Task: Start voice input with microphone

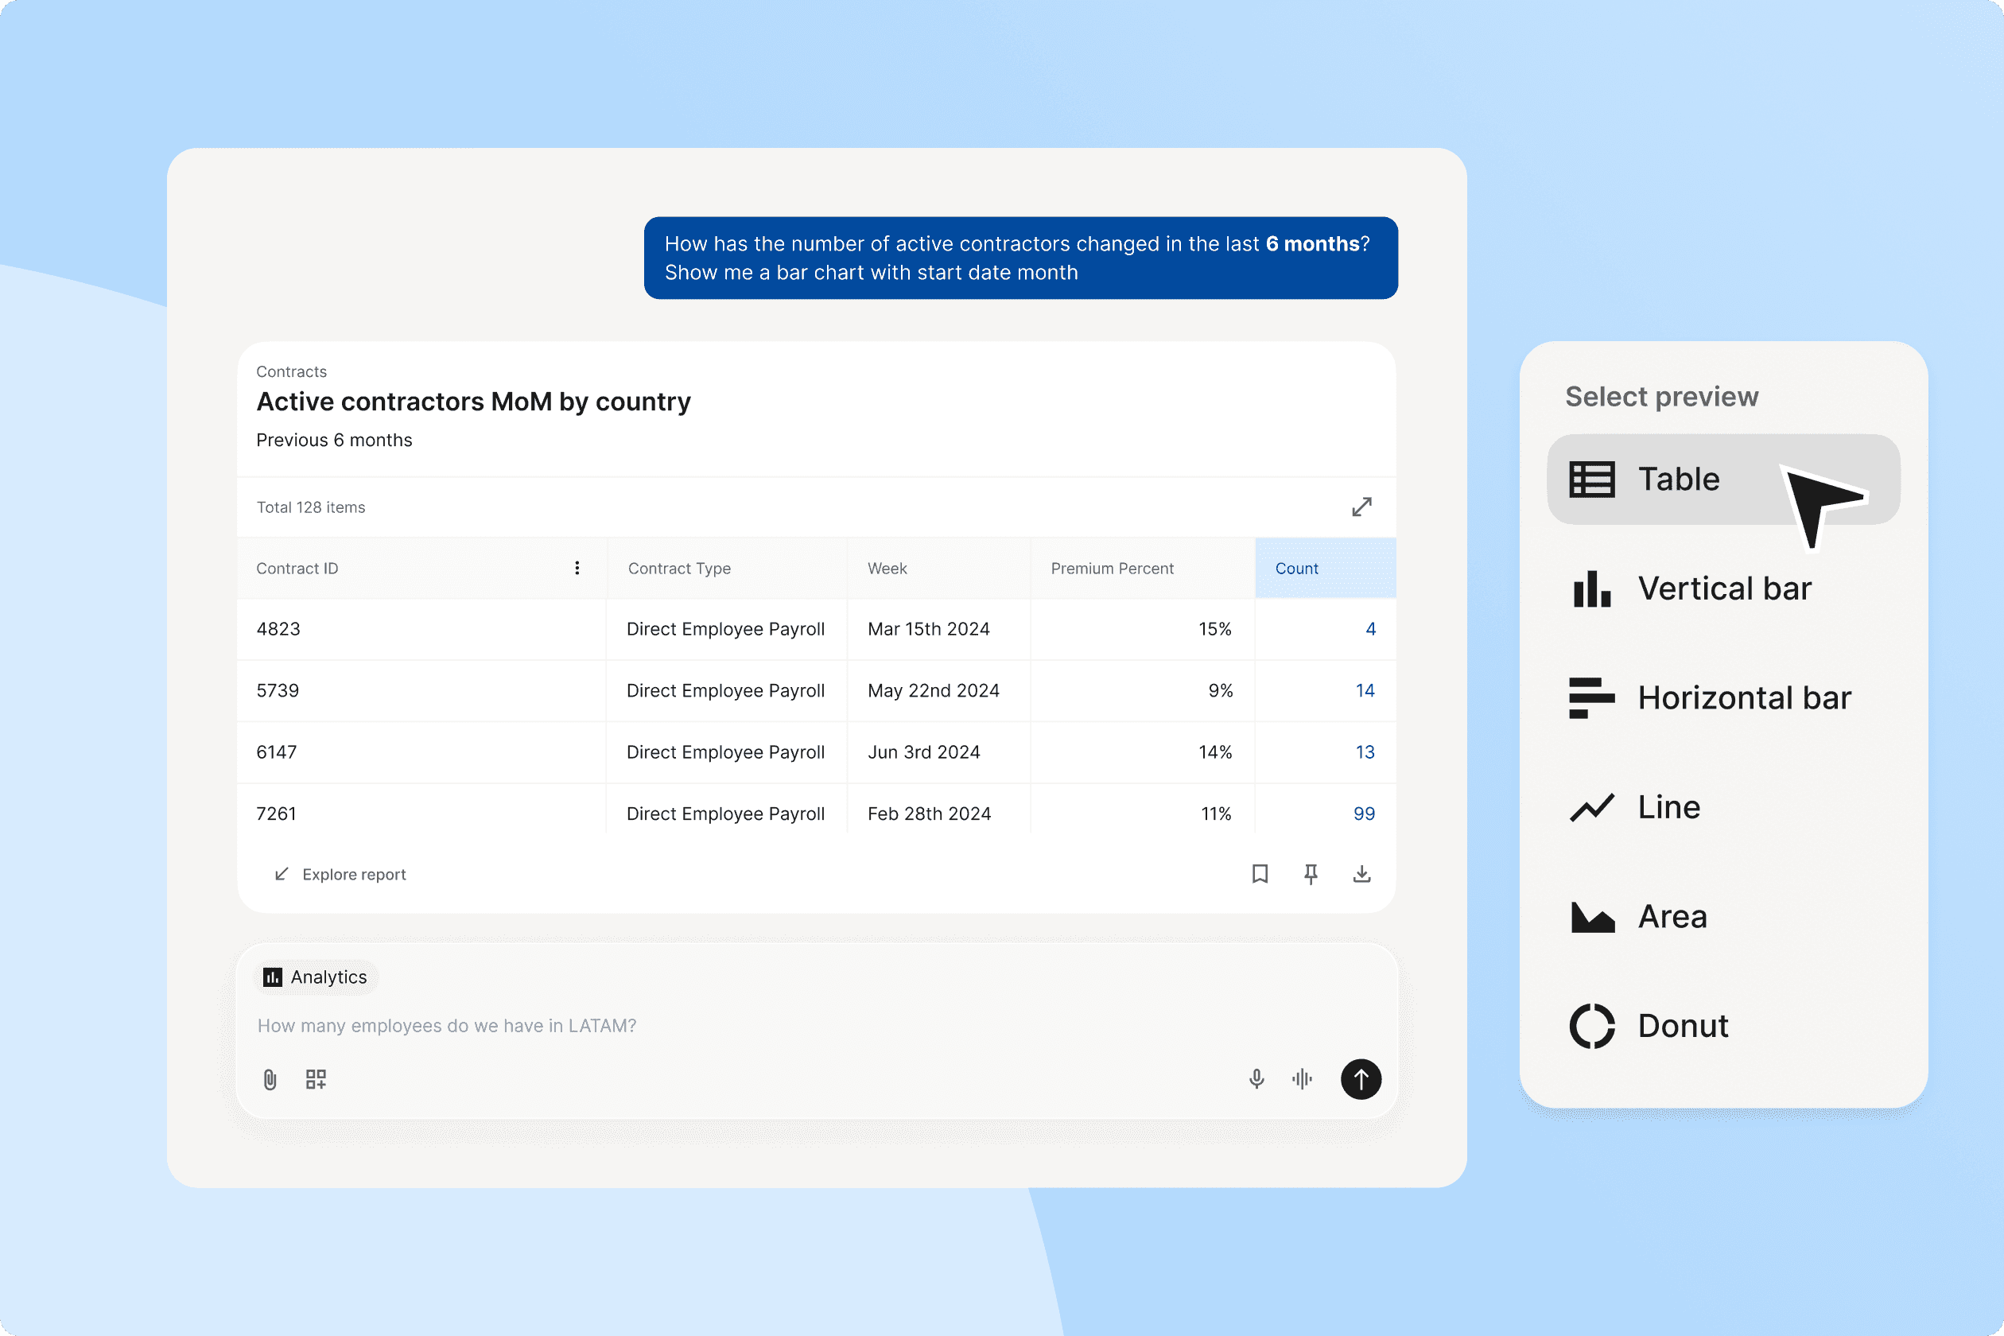Action: tap(1256, 1080)
